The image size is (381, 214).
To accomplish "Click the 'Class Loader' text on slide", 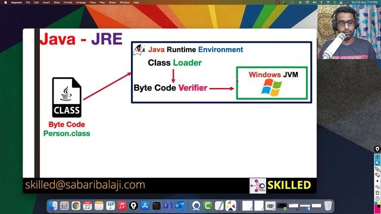I will [174, 62].
